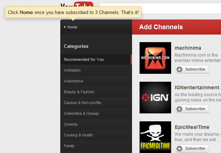Select the Family category
The image size is (221, 153).
click(x=96, y=146)
